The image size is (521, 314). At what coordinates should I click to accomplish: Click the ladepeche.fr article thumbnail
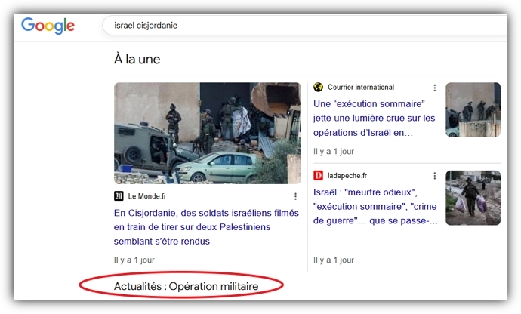tap(473, 197)
